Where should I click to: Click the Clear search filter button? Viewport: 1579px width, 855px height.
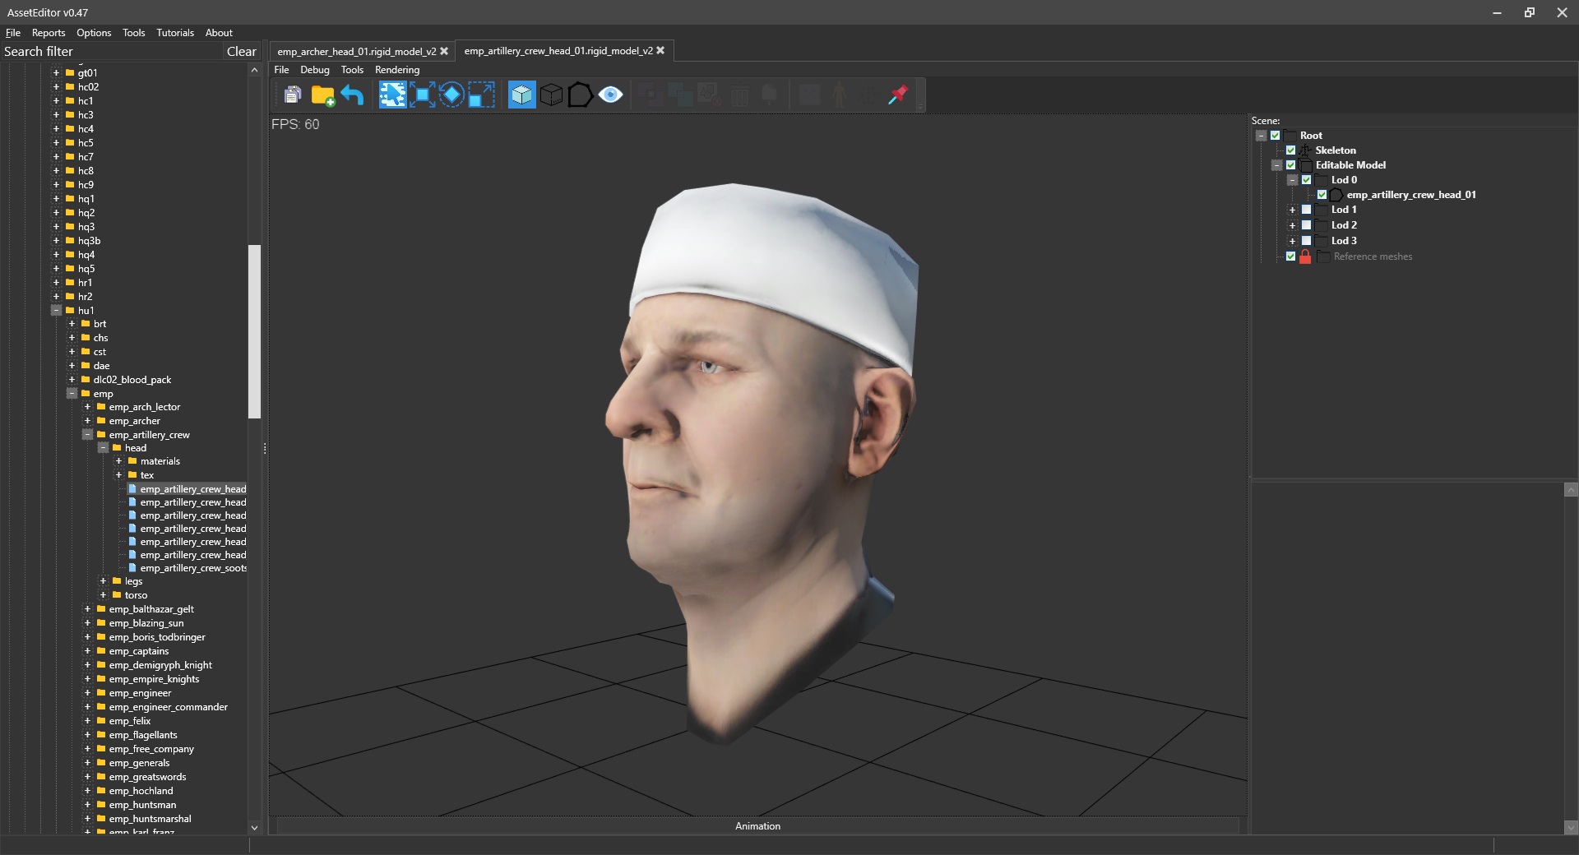(241, 51)
